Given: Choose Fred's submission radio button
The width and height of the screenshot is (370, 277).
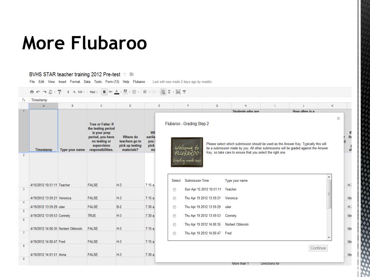Looking at the screenshot, I should click(x=175, y=233).
